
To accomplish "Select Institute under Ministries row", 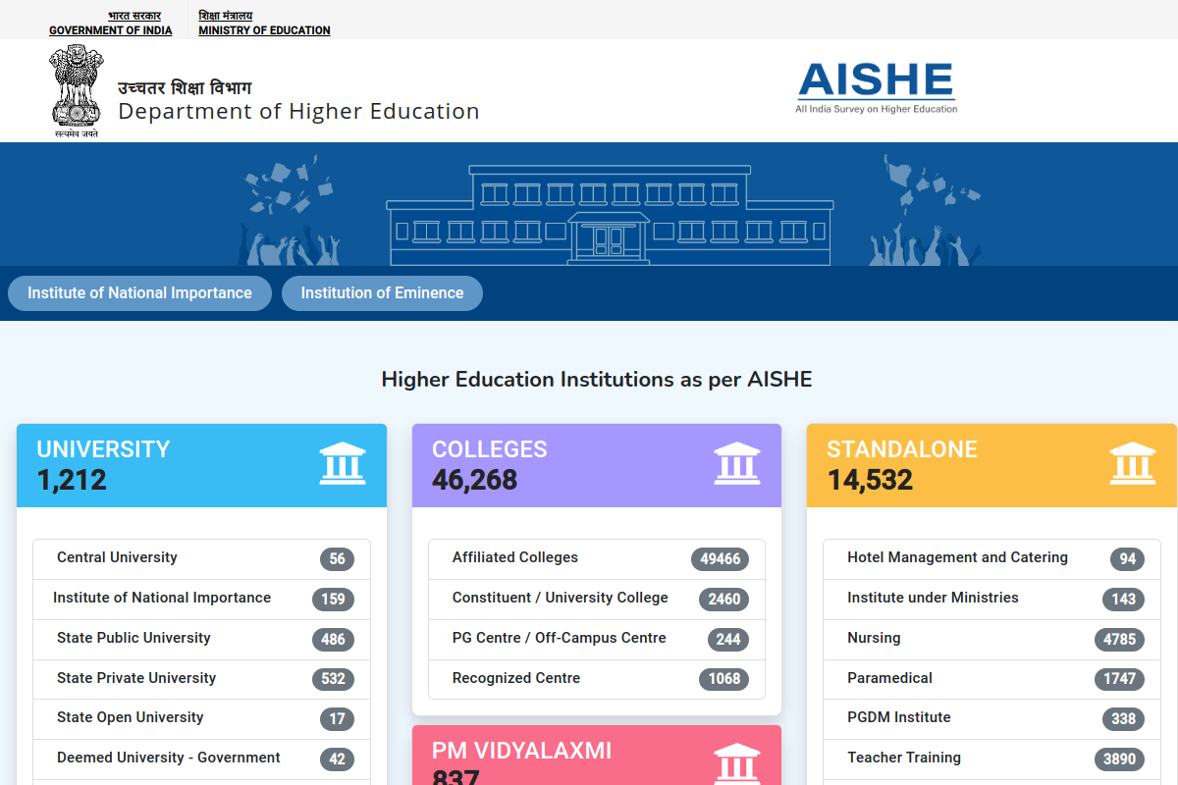I will pos(991,599).
